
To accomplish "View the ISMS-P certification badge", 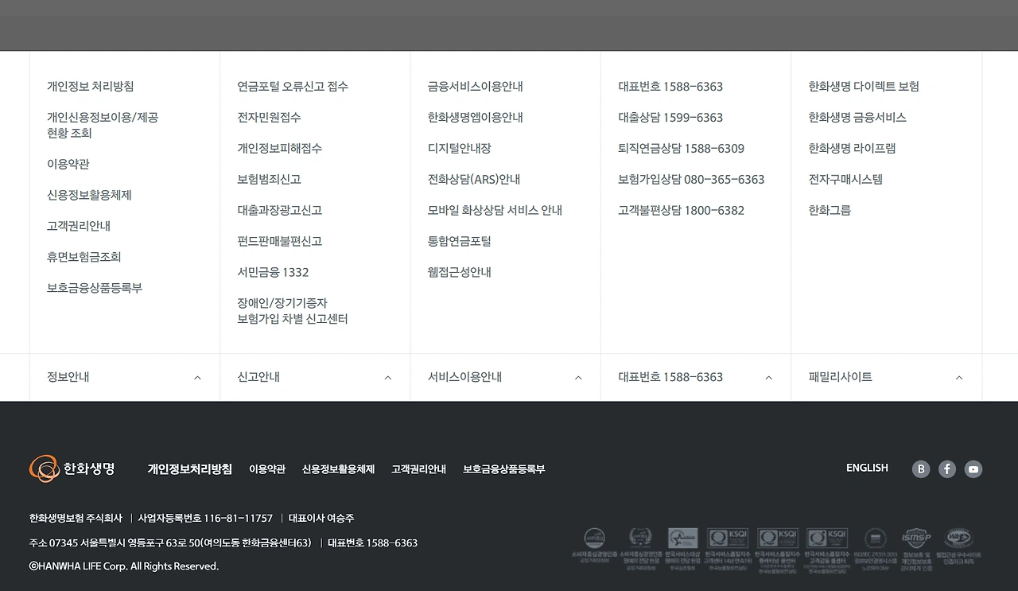I will point(915,547).
